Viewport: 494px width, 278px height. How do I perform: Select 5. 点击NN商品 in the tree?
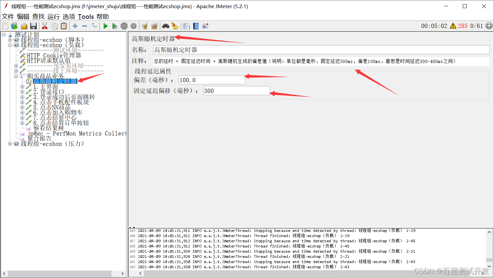click(52, 107)
